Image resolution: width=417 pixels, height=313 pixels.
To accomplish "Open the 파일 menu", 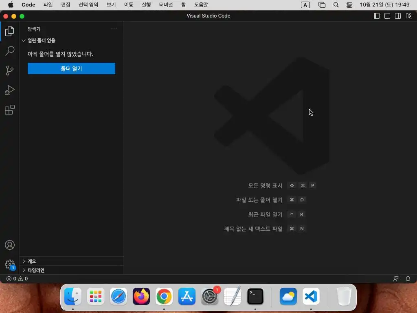I will click(x=48, y=5).
